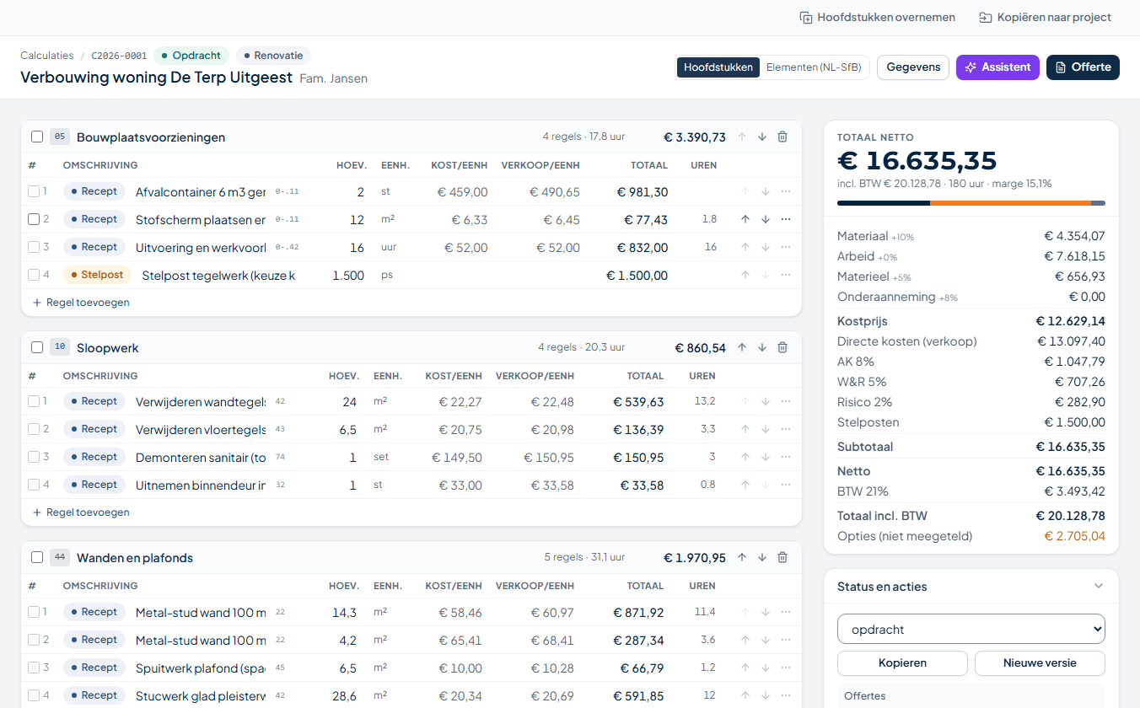Screen dimensions: 1140x708
Task: Delete the Bouwplaatsvoorzieningen chapter with trash icon
Action: tap(782, 137)
